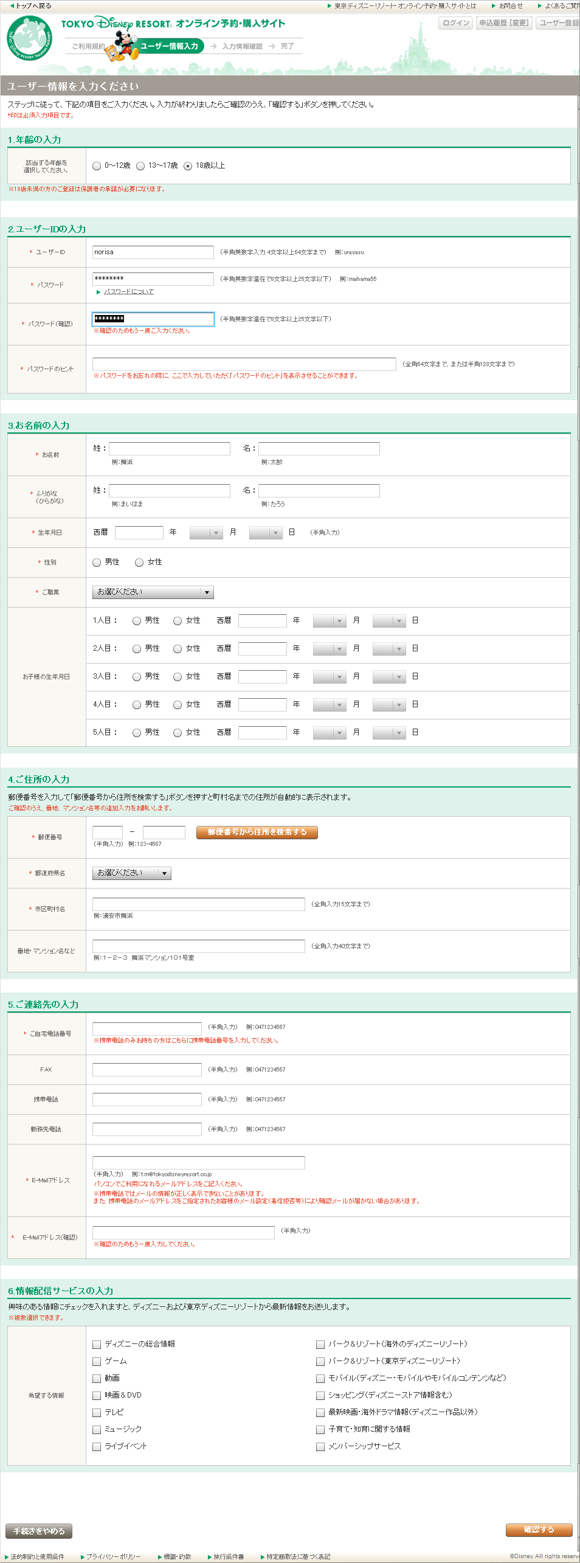Click the E-Mailアドレス input field
580x1563 pixels.
pyautogui.click(x=199, y=1163)
